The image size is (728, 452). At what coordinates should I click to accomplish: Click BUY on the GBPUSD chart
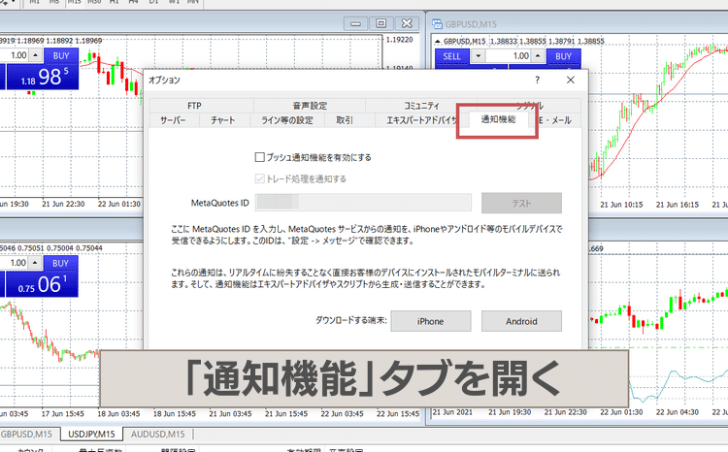point(563,56)
